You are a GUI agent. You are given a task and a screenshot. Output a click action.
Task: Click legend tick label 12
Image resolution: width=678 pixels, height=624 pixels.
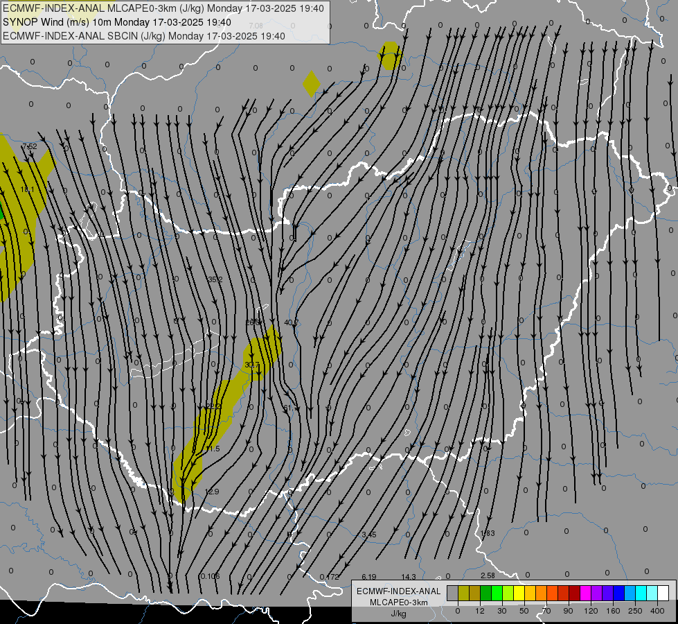click(x=480, y=611)
